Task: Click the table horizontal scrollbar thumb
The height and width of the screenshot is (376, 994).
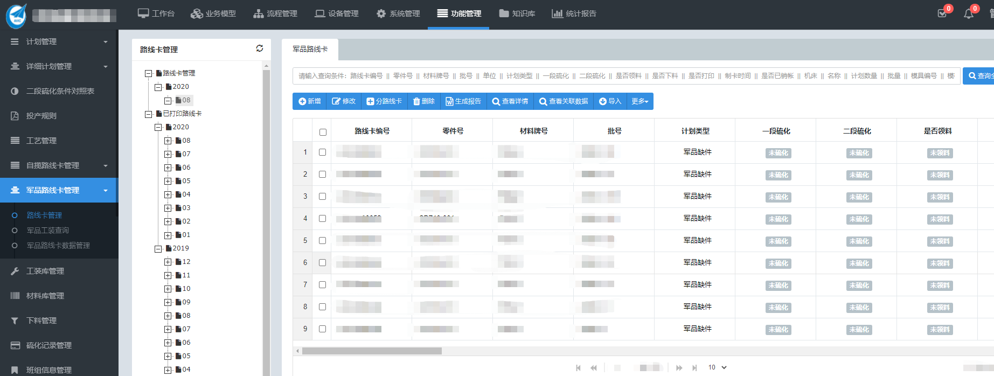Action: point(372,351)
